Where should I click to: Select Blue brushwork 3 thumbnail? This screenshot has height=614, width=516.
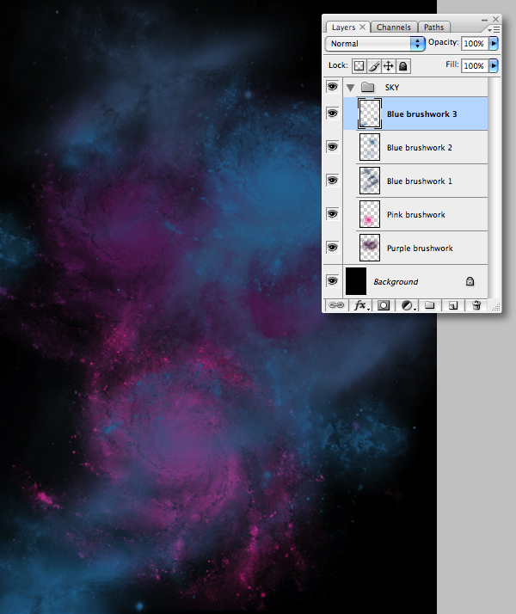(370, 114)
